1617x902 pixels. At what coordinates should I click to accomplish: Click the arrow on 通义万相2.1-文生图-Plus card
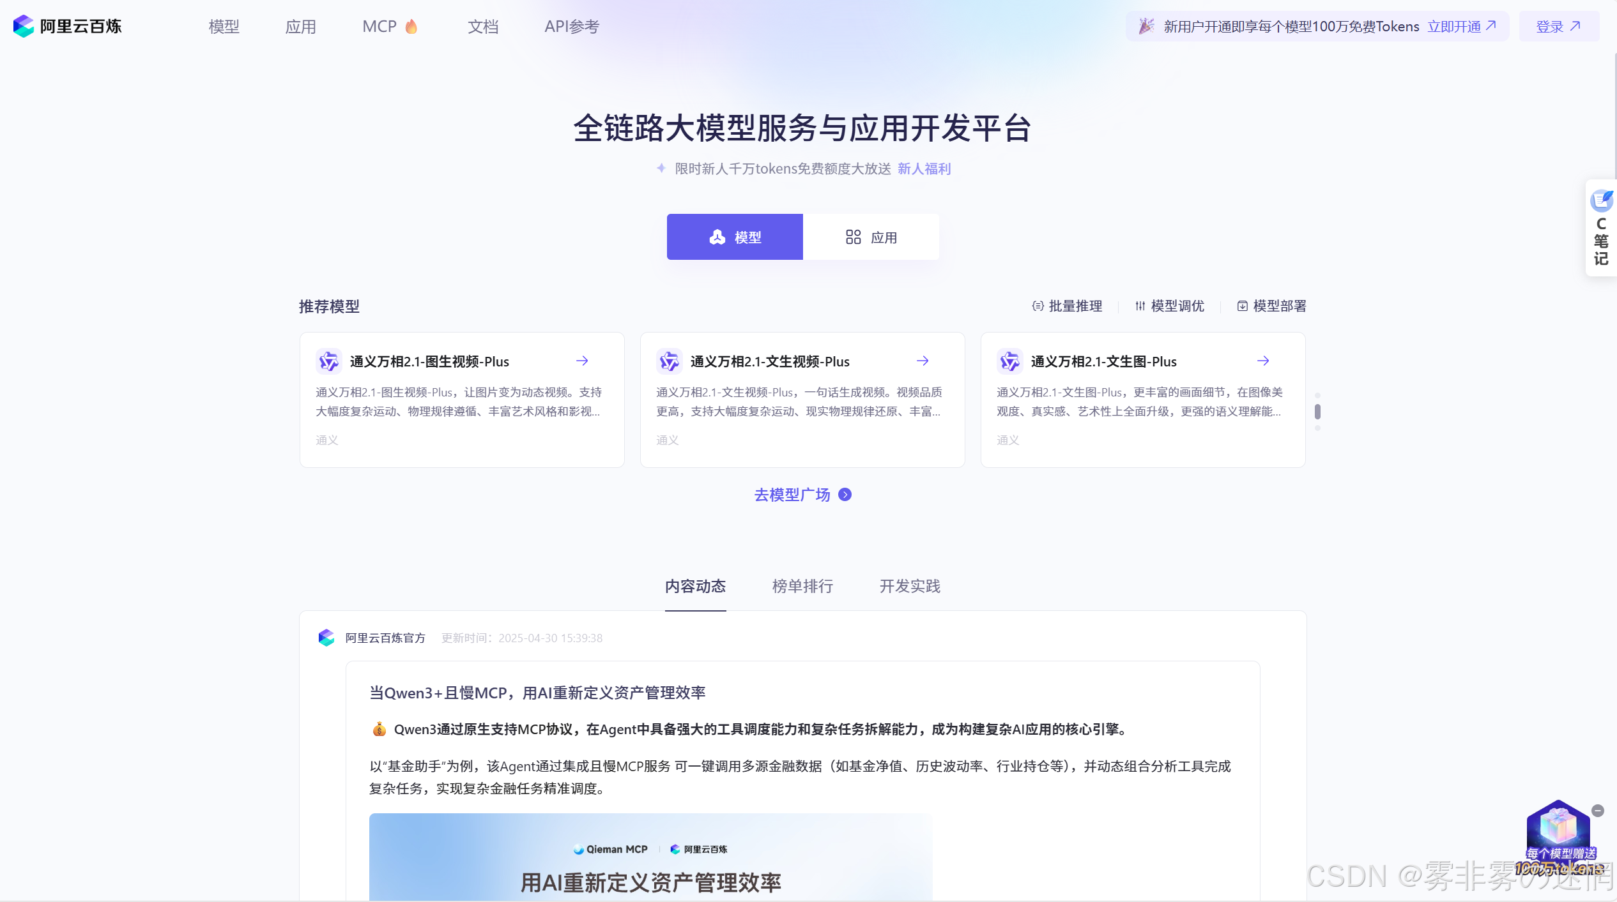(1263, 361)
